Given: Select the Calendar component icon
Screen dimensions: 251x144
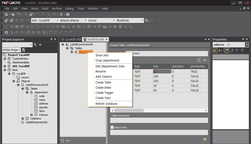Looking at the screenshot, I should coord(79,27).
